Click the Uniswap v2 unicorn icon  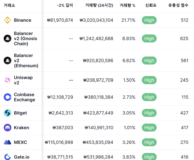(8, 80)
